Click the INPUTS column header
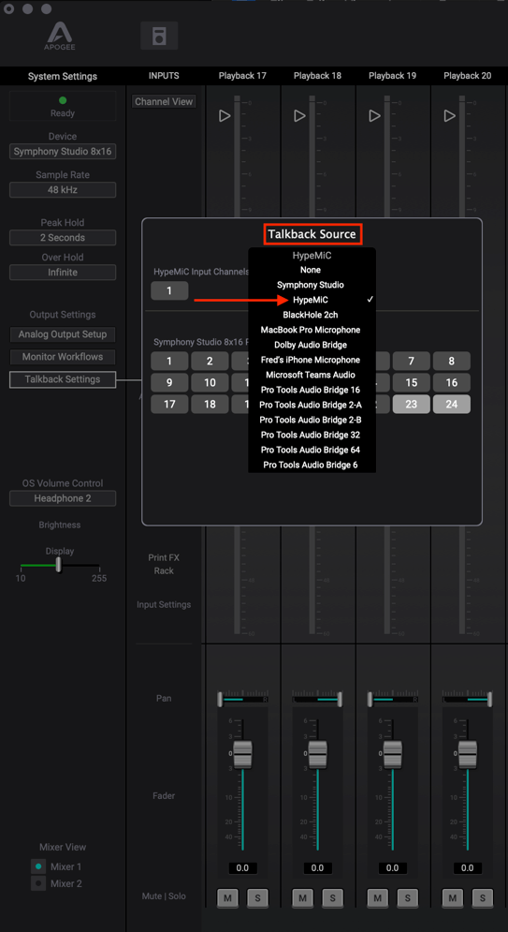 click(164, 76)
